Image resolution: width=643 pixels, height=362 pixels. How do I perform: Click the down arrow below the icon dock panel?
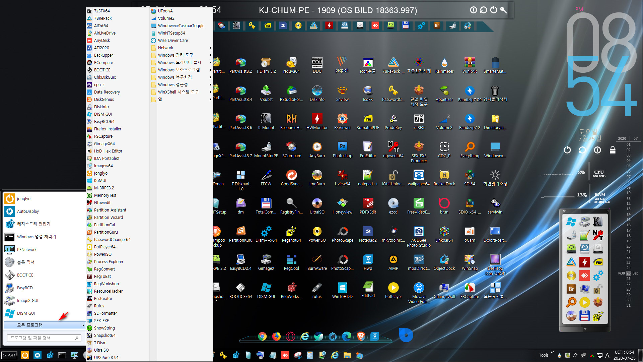pos(585,329)
